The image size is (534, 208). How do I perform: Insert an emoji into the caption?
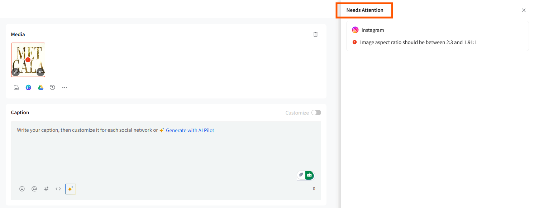click(x=22, y=189)
